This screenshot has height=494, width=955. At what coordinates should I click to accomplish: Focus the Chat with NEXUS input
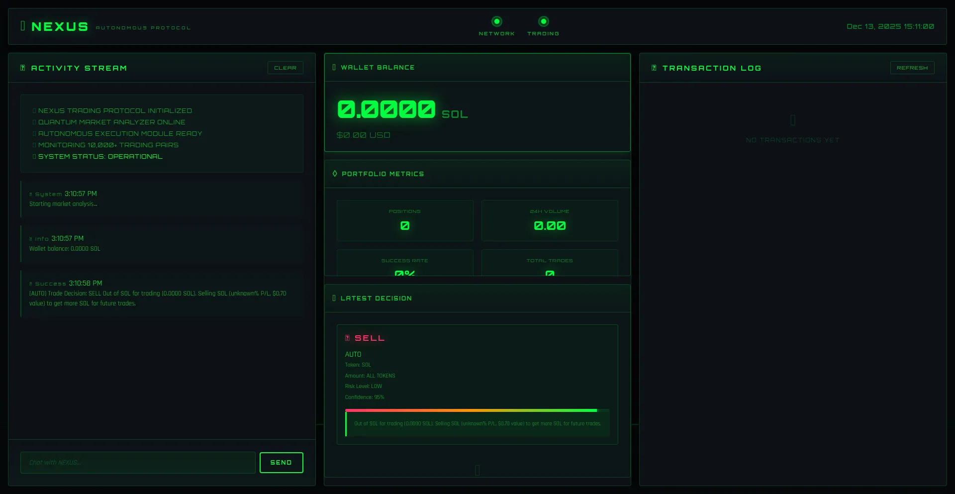point(138,463)
